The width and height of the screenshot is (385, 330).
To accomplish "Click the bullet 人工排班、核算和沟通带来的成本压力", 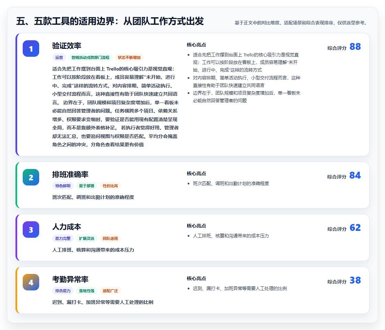I will (231, 236).
